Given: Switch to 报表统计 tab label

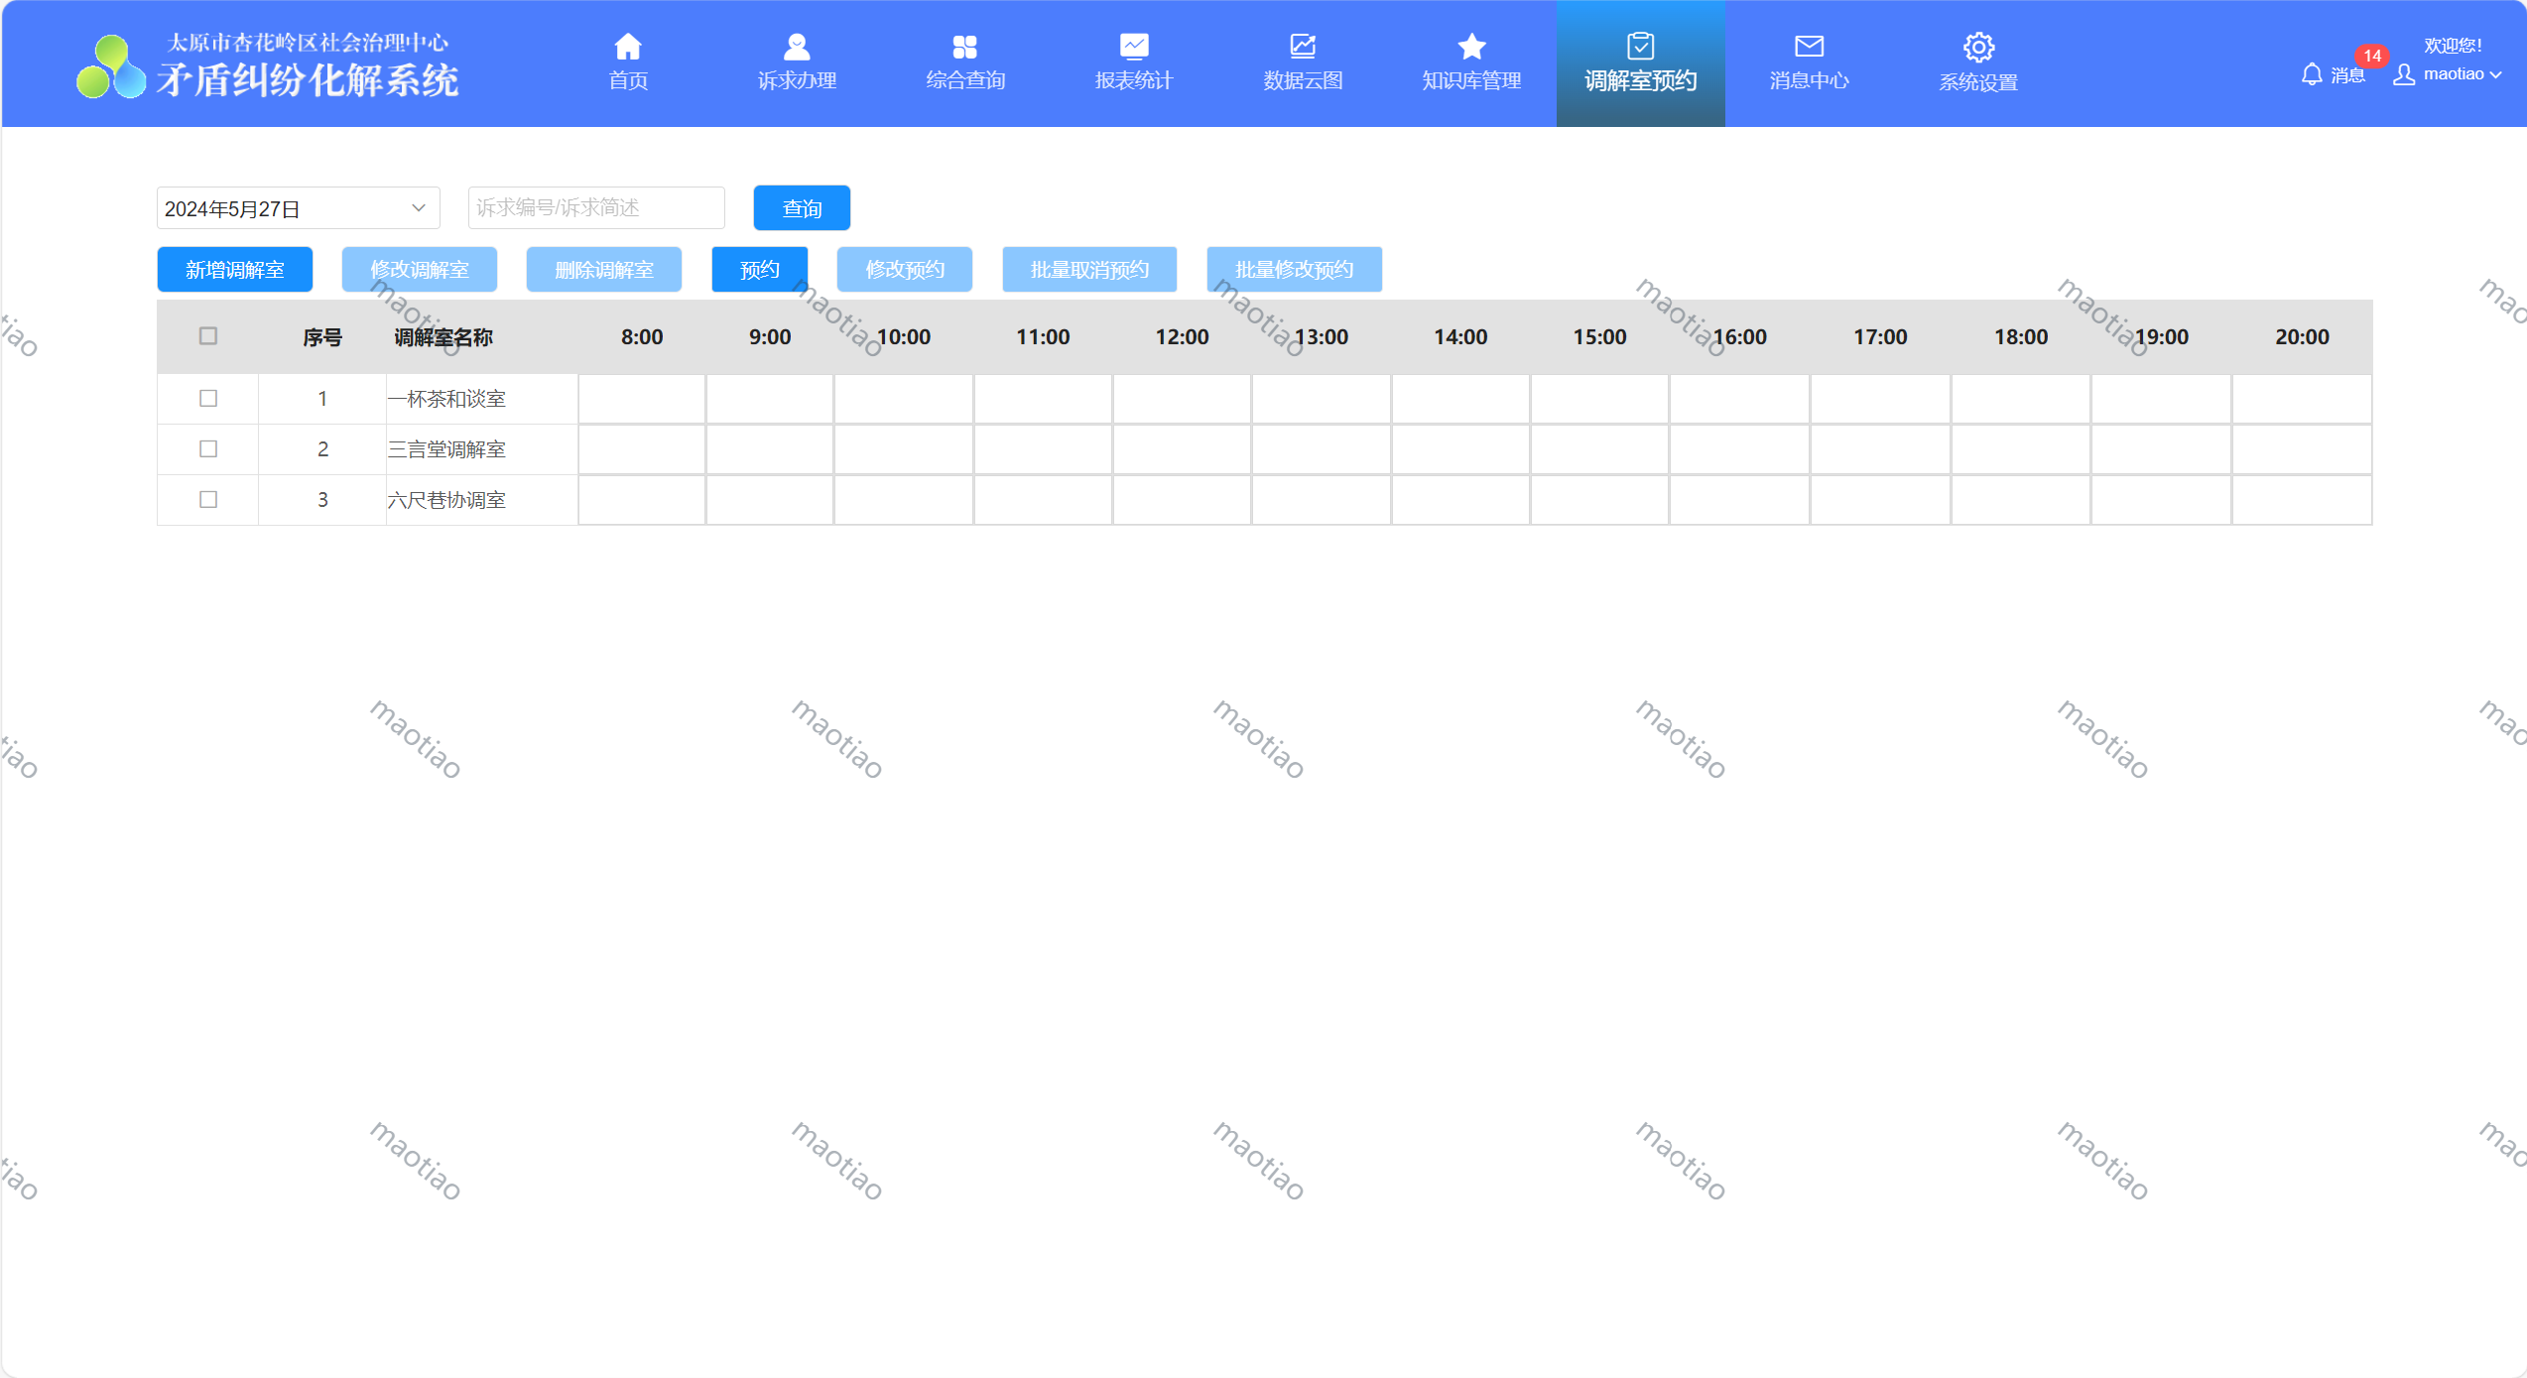Looking at the screenshot, I should click(1134, 80).
